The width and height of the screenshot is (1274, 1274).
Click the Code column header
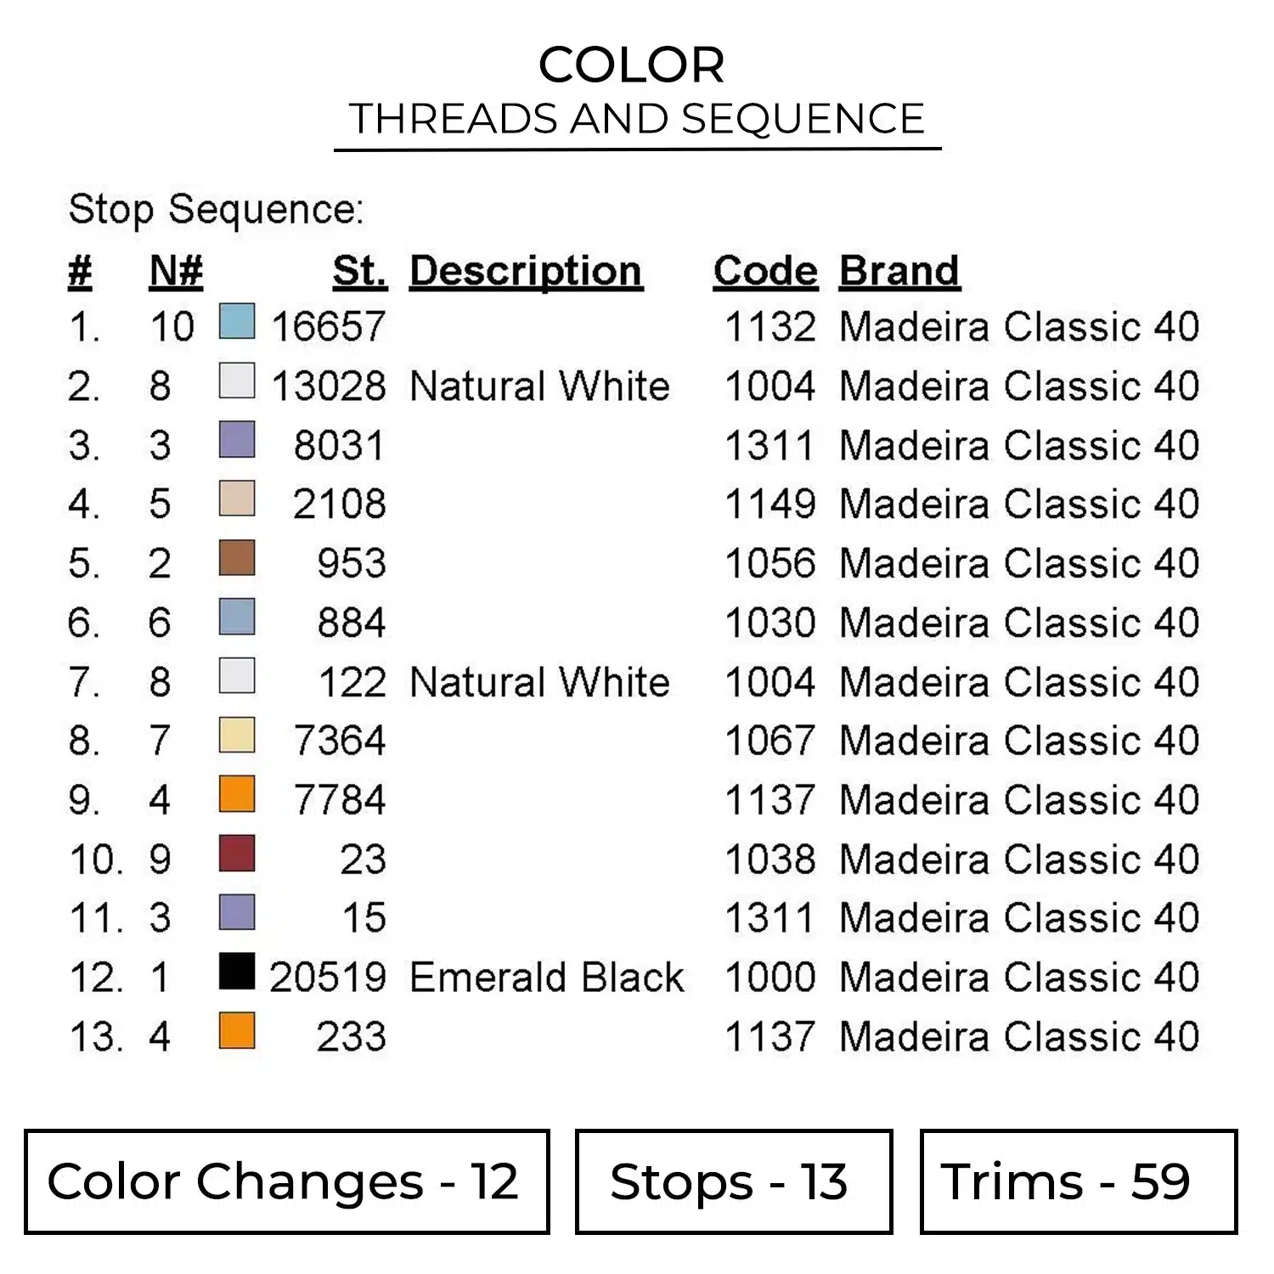click(765, 272)
